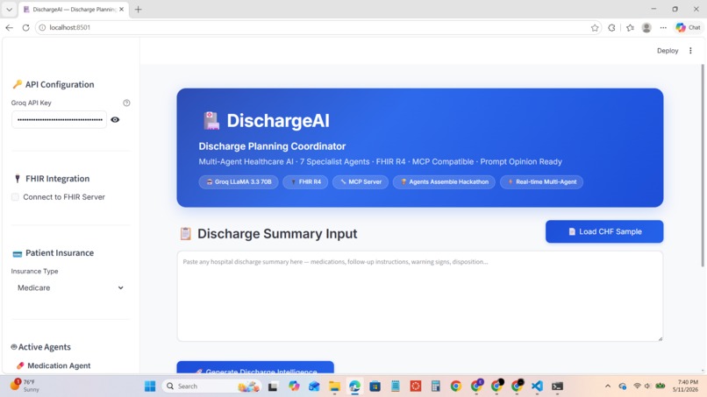Screen dimensions: 707x397
Task: Open Wi-Fi network settings in tray
Action: pyautogui.click(x=637, y=386)
